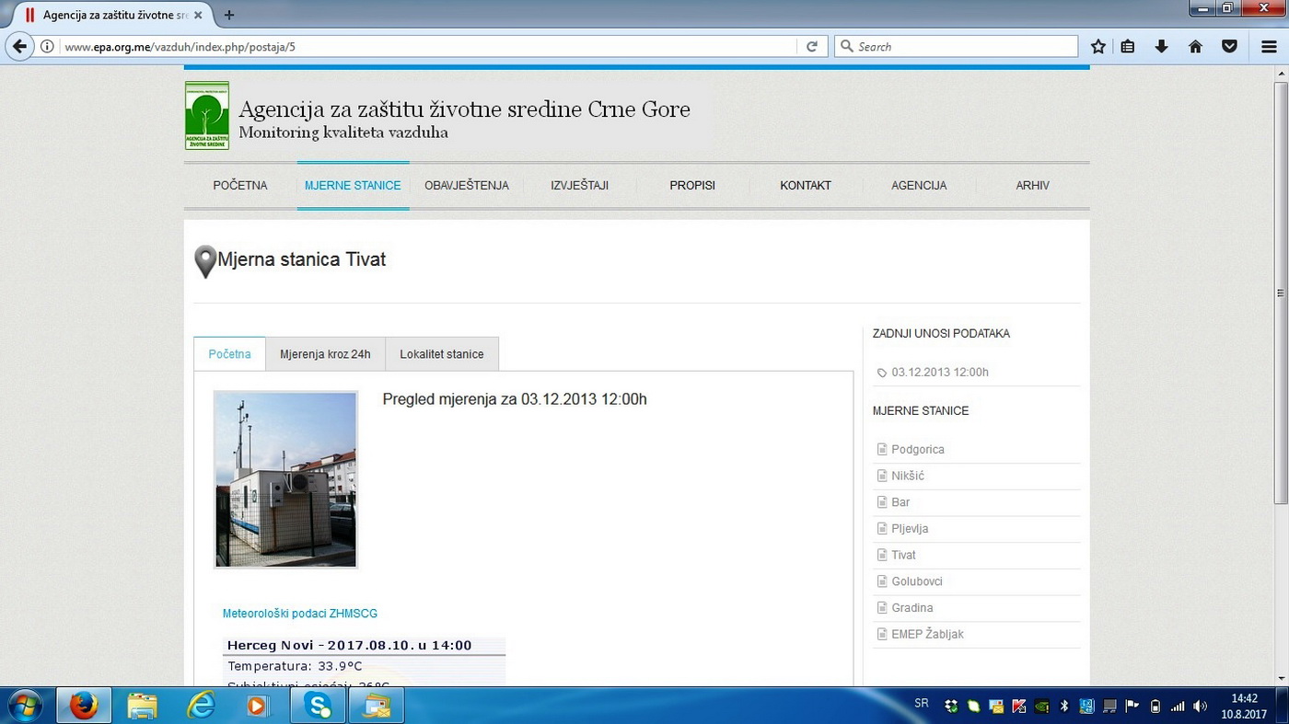Open the Windows Start menu
The height and width of the screenshot is (724, 1289).
[x=25, y=706]
